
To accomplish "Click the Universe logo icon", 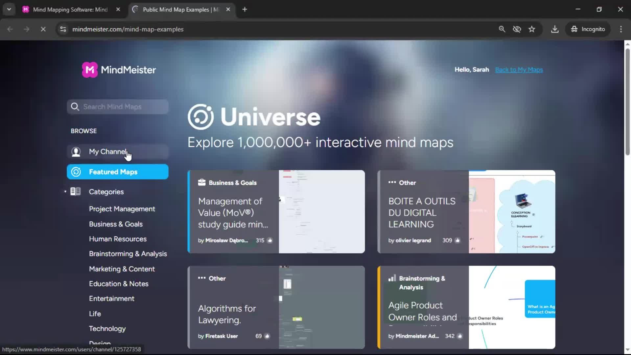I will click(x=201, y=117).
